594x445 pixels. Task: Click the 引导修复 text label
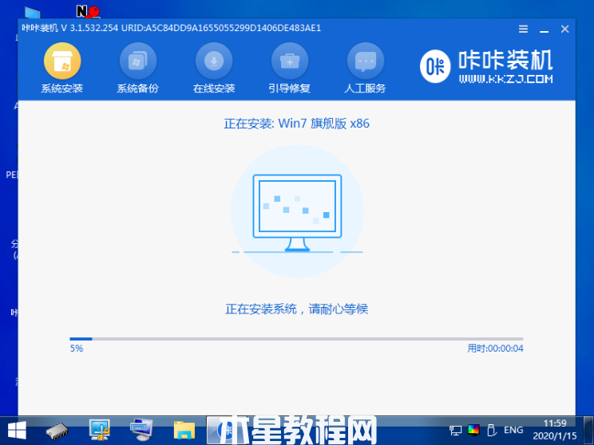[290, 89]
